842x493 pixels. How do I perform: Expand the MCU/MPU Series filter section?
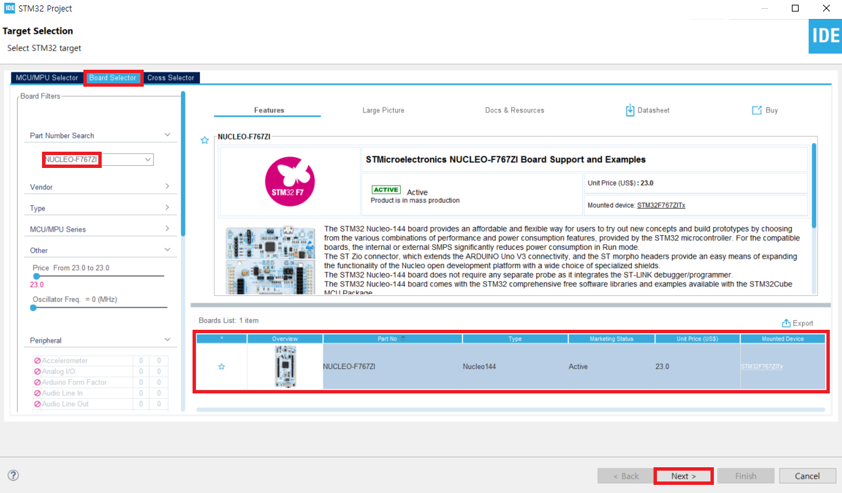(x=167, y=229)
